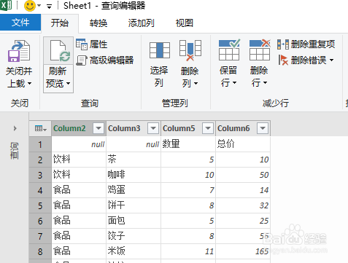
Task: Open the 高级编辑器 advanced editor
Action: [112, 60]
